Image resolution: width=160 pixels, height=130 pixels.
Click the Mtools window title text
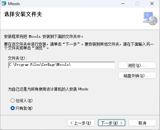coord(14,4)
